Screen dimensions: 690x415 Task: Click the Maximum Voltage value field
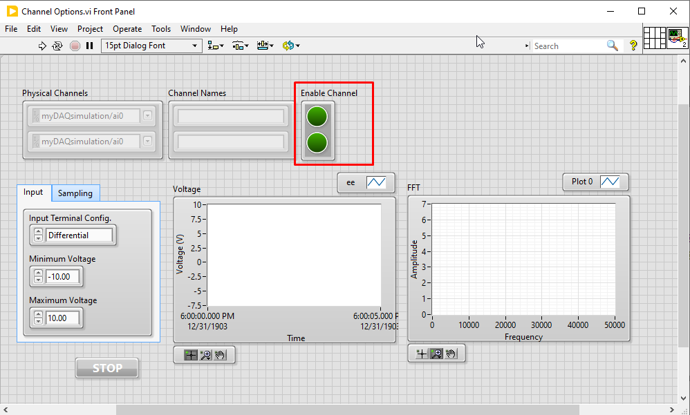[62, 318]
